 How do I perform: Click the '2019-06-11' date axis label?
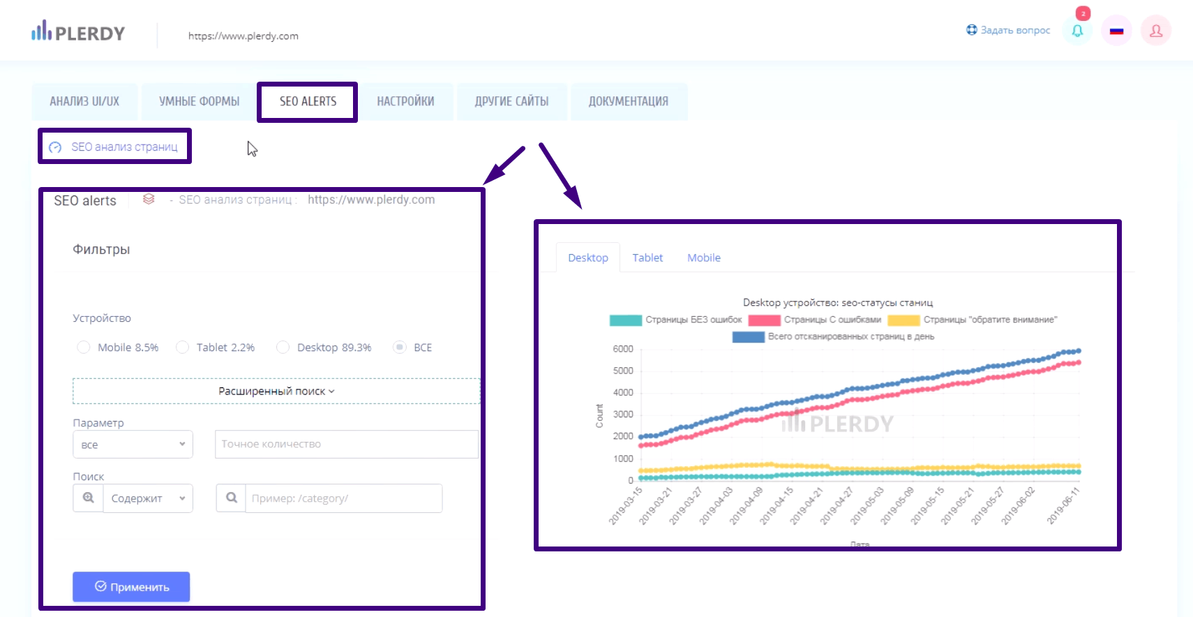click(1063, 506)
